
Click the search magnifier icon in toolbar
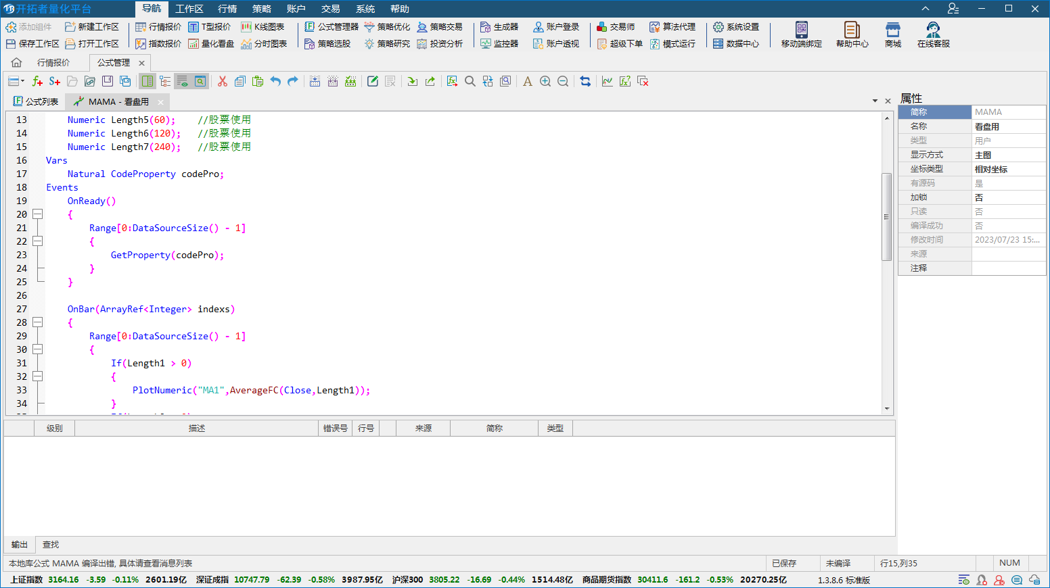(470, 81)
